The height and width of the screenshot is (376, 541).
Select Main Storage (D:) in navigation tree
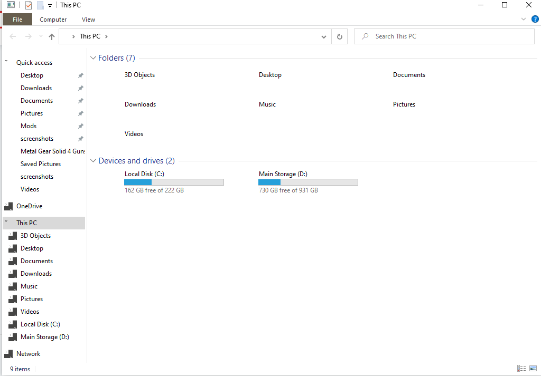click(45, 337)
